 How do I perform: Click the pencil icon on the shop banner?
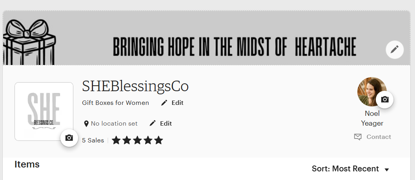[x=395, y=49]
